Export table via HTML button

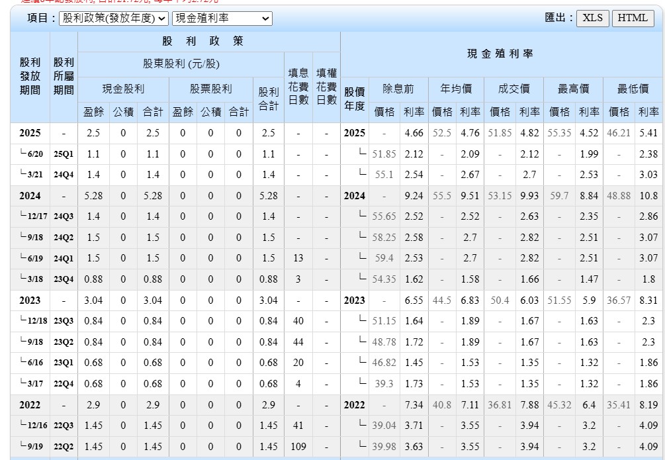coord(633,19)
